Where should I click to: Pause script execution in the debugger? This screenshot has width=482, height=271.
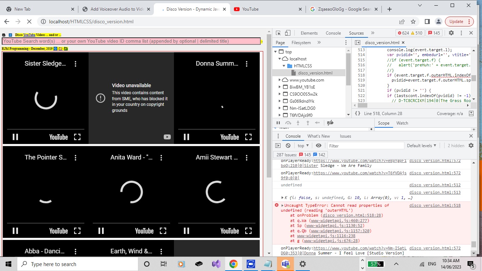[x=278, y=123]
